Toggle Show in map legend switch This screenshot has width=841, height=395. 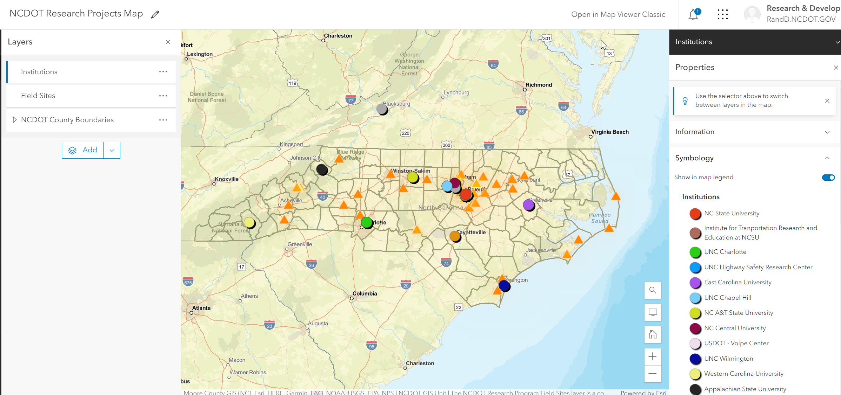tap(828, 178)
